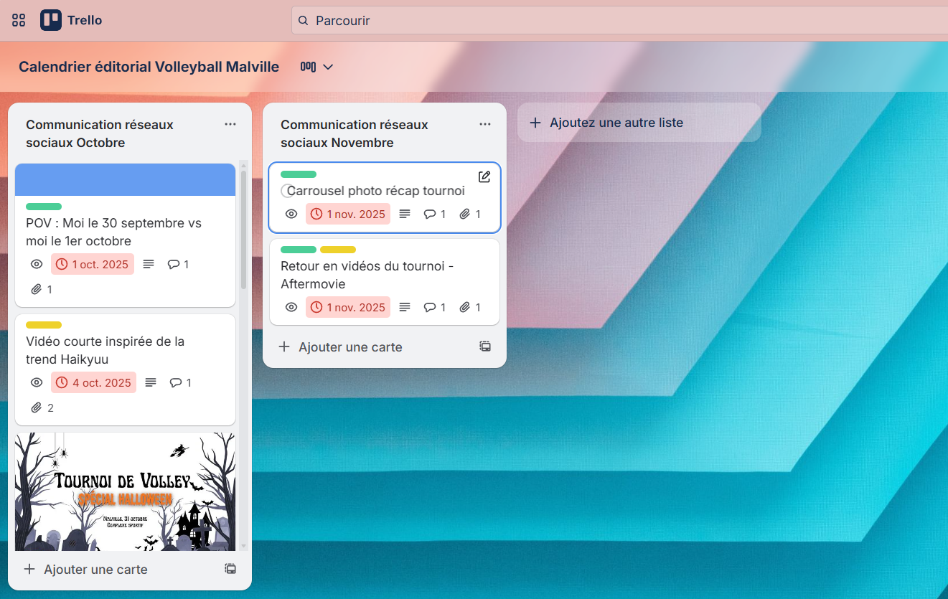This screenshot has height=599, width=948.
Task: Click the 4 oct. 2025 due date badge
Action: [x=93, y=382]
